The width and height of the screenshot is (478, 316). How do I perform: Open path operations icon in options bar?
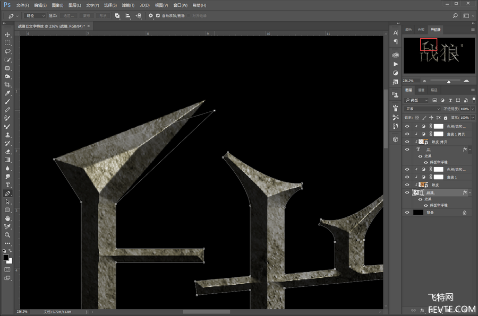coord(117,16)
